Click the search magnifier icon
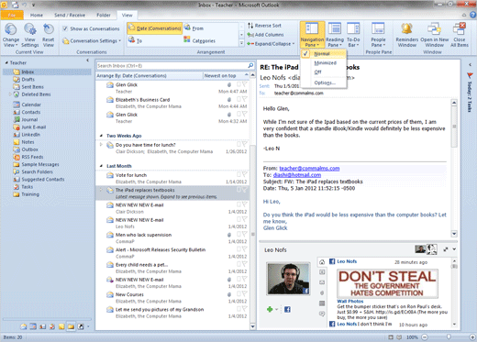 [250, 65]
